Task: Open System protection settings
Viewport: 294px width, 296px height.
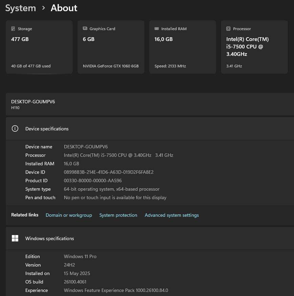Action: tap(118, 215)
